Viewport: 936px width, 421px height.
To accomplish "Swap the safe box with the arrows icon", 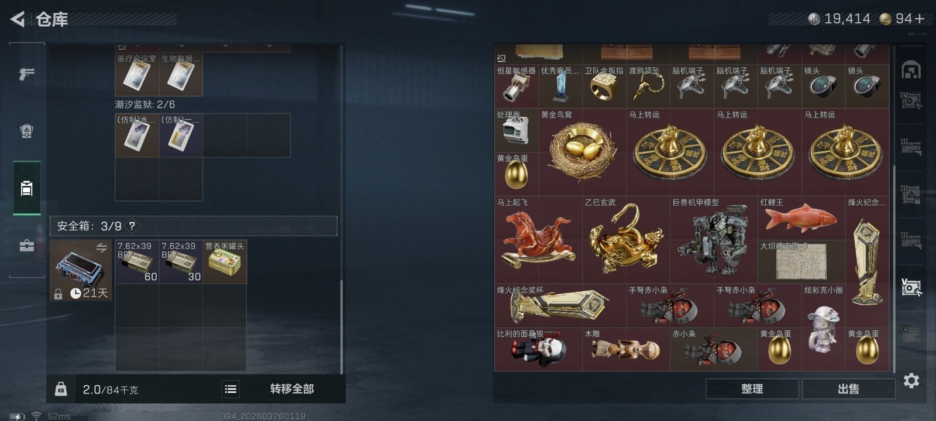I will [101, 248].
